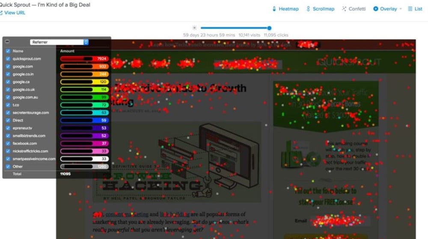Click the page title 'Quick Sprout — I'm Kind of a Big Deal'
Screen dimensions: 428x239
(45, 5)
